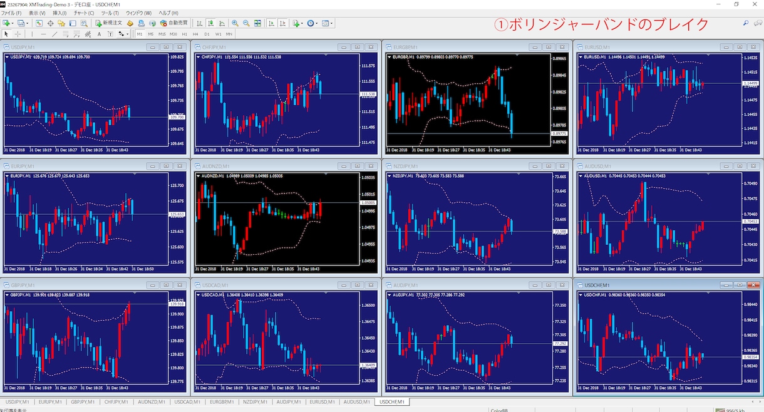Click the zoom out magnifier icon
Image resolution: width=764 pixels, height=412 pixels.
[246, 23]
